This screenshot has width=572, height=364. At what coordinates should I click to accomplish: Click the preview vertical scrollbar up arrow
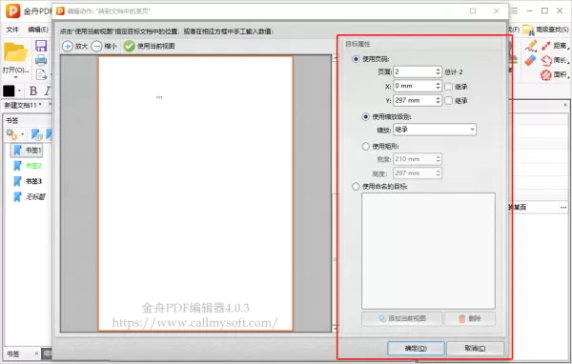(335, 58)
